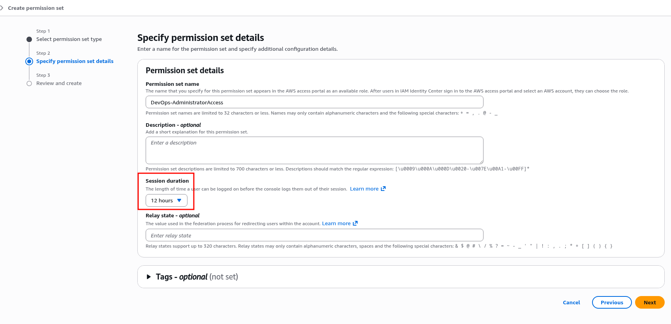Click into the Enter relay state field
Viewport: 671px width, 324px height.
(x=314, y=235)
